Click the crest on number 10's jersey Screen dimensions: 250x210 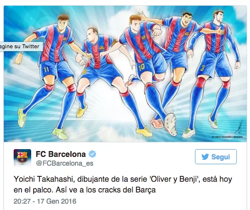[x=144, y=38]
